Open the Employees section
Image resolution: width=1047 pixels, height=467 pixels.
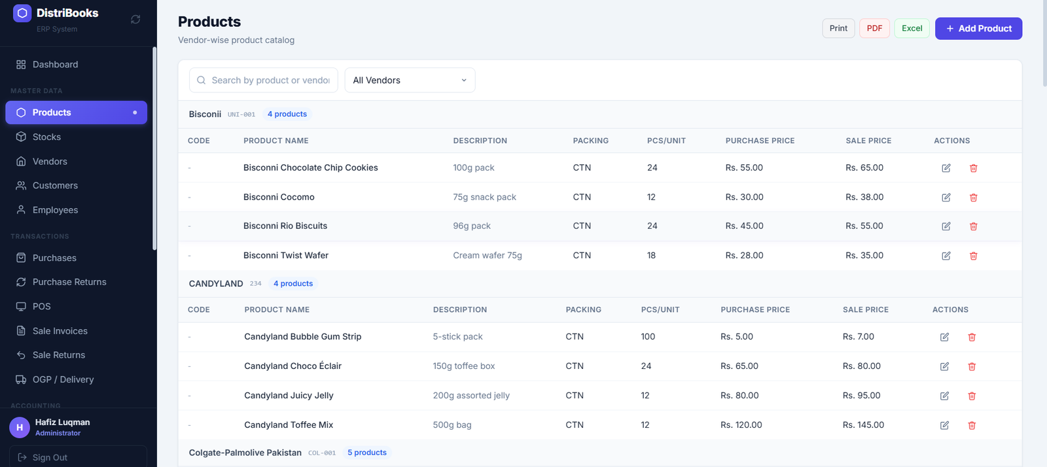[76, 210]
